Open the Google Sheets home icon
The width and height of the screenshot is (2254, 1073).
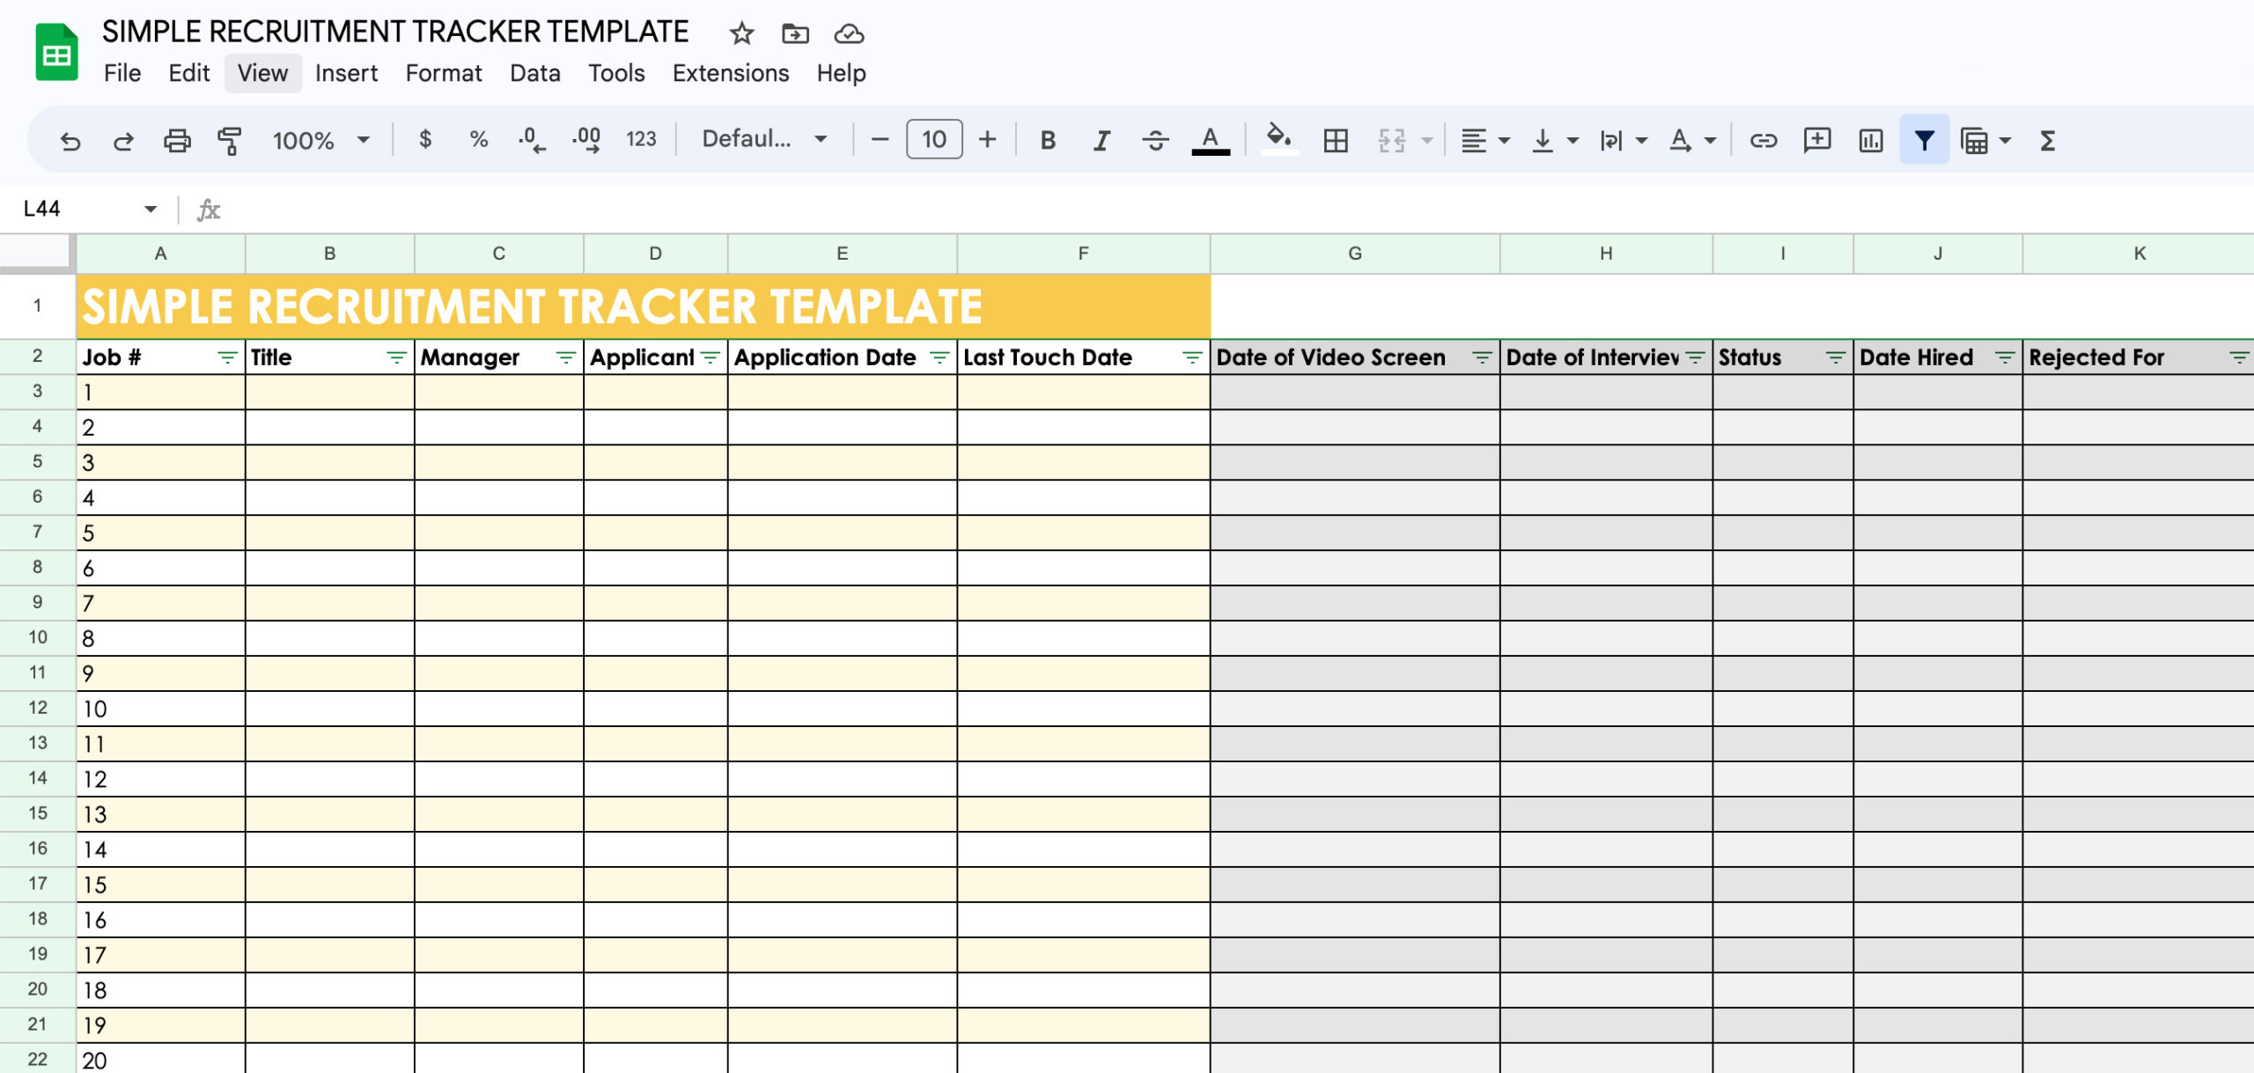56,52
